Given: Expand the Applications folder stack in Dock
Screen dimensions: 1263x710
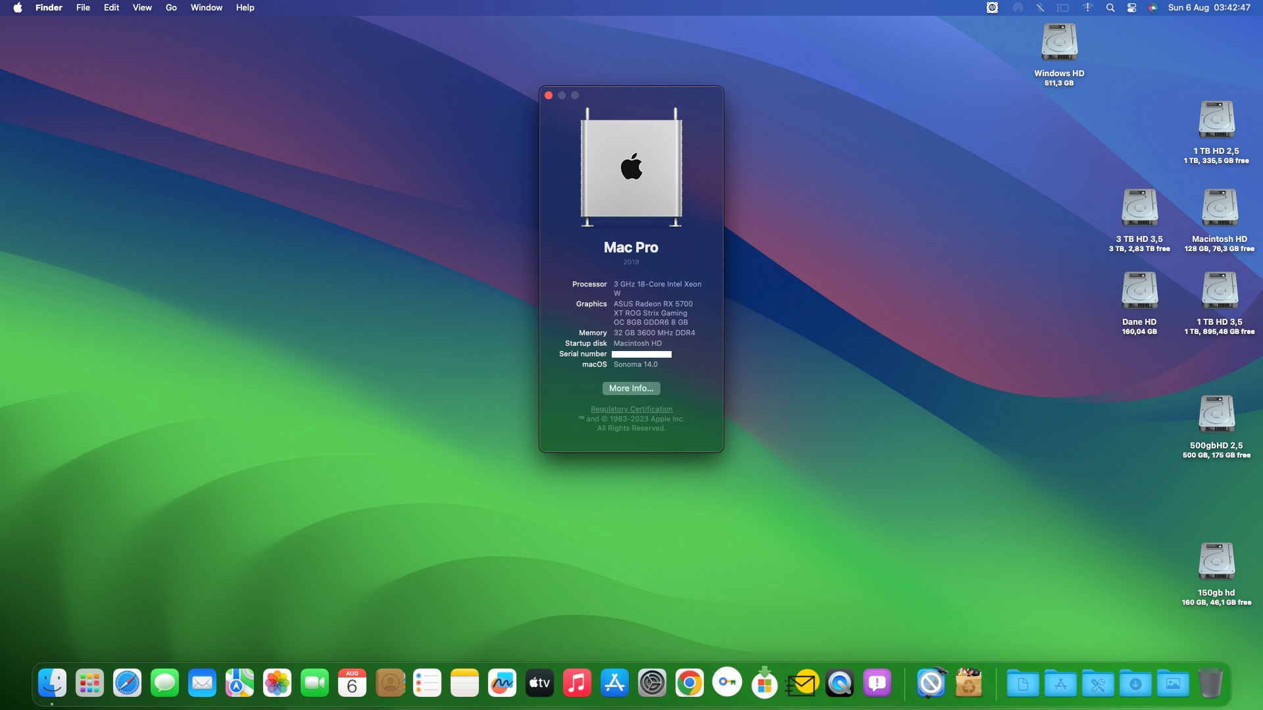Looking at the screenshot, I should point(1060,684).
